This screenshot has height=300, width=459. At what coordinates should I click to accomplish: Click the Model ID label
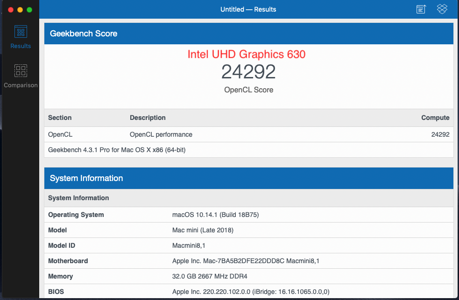point(62,245)
